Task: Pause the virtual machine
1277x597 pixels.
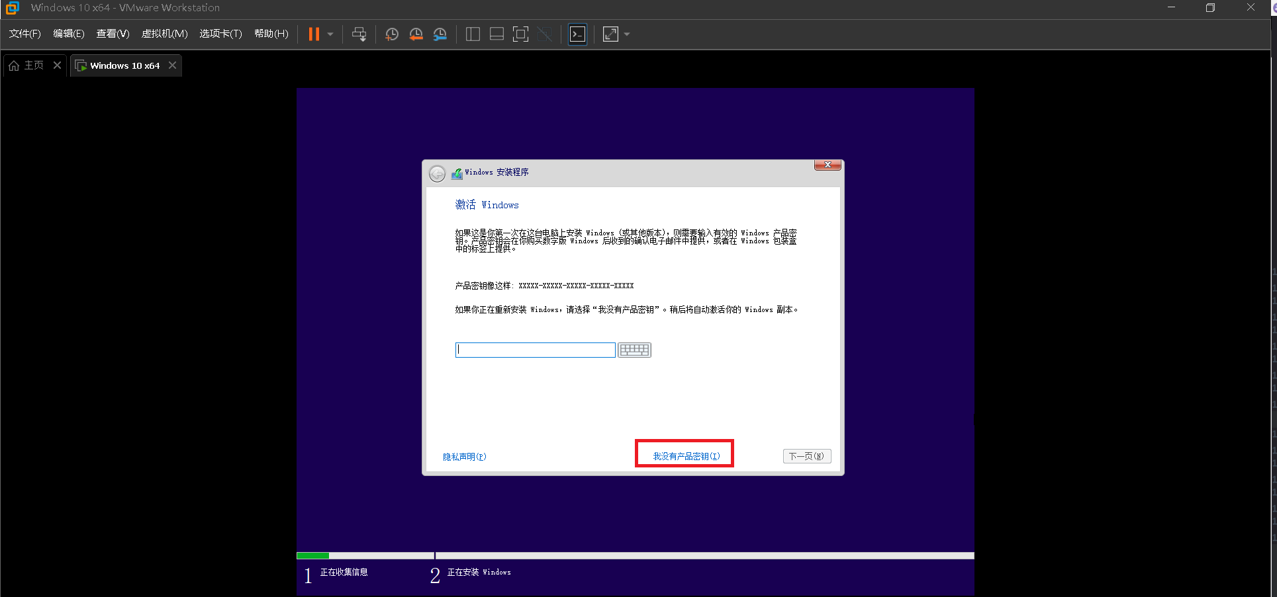Action: [x=314, y=34]
